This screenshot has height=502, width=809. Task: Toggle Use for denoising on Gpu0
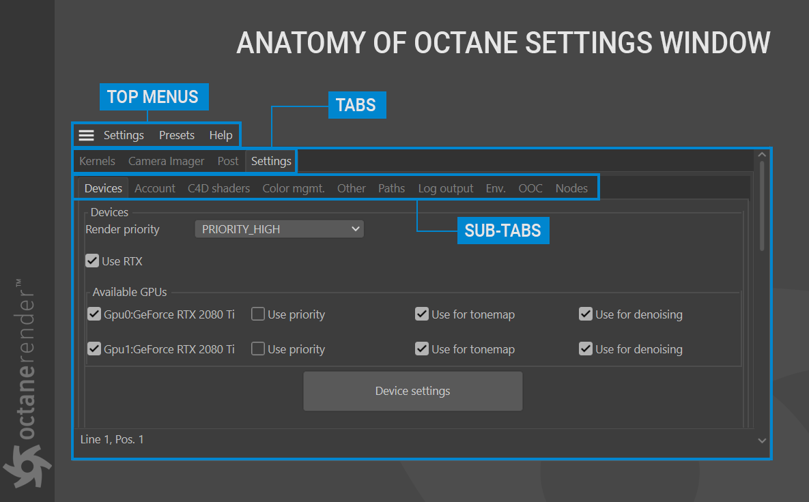(x=586, y=314)
